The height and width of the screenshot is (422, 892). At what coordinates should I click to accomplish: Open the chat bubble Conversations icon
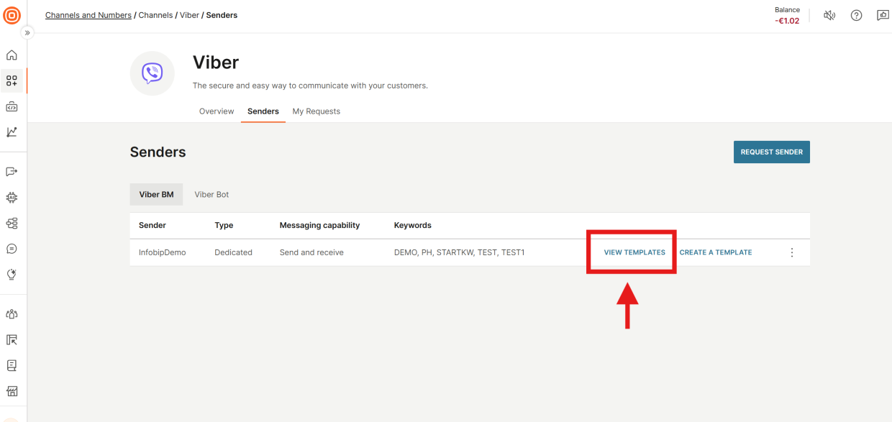(x=12, y=249)
